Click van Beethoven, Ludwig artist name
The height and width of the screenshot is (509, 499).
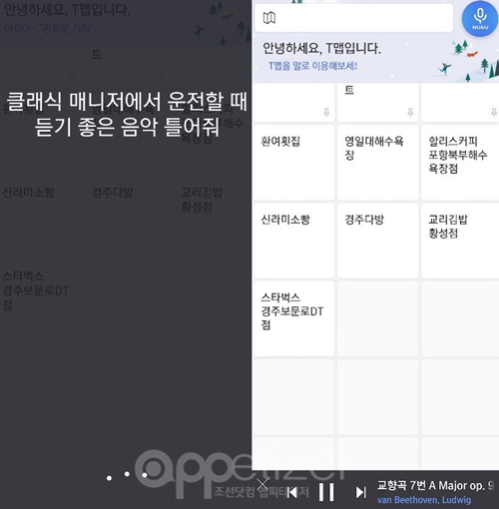(424, 500)
